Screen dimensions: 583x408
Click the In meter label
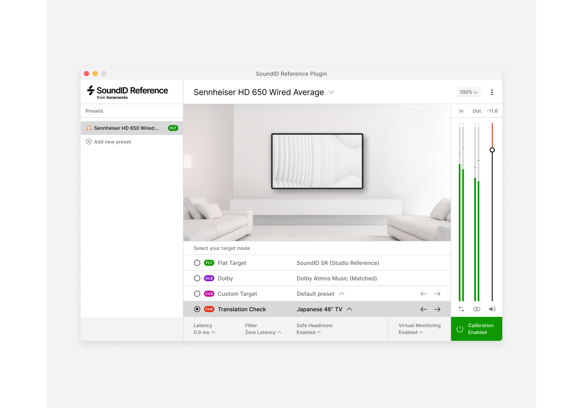(461, 111)
